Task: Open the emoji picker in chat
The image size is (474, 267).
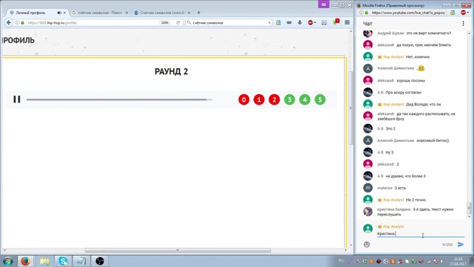Action: coord(367,244)
